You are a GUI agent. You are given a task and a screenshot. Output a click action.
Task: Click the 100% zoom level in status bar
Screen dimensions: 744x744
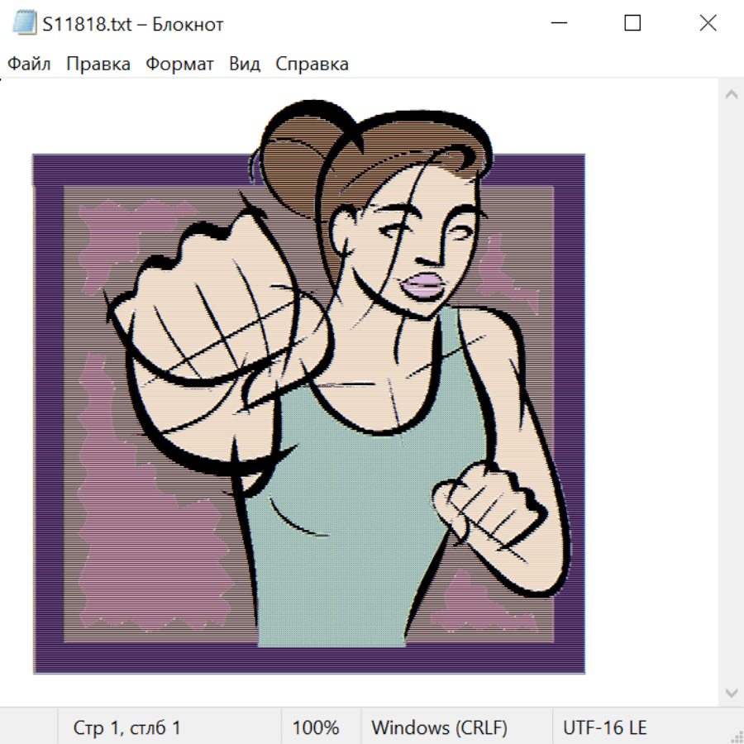click(x=316, y=728)
